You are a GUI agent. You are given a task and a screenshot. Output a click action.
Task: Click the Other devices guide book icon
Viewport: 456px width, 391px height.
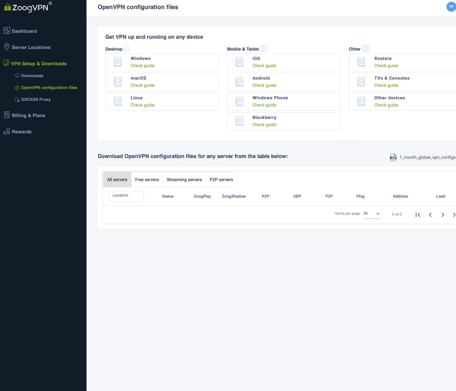point(361,101)
